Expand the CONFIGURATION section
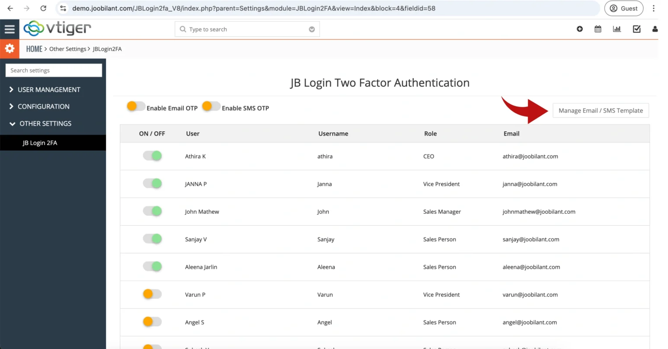 (43, 106)
